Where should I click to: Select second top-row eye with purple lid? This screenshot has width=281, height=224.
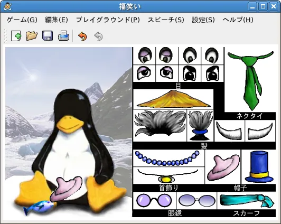166,55
